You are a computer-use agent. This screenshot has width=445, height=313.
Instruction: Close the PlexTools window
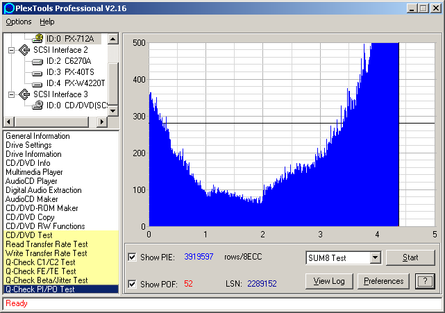click(436, 8)
